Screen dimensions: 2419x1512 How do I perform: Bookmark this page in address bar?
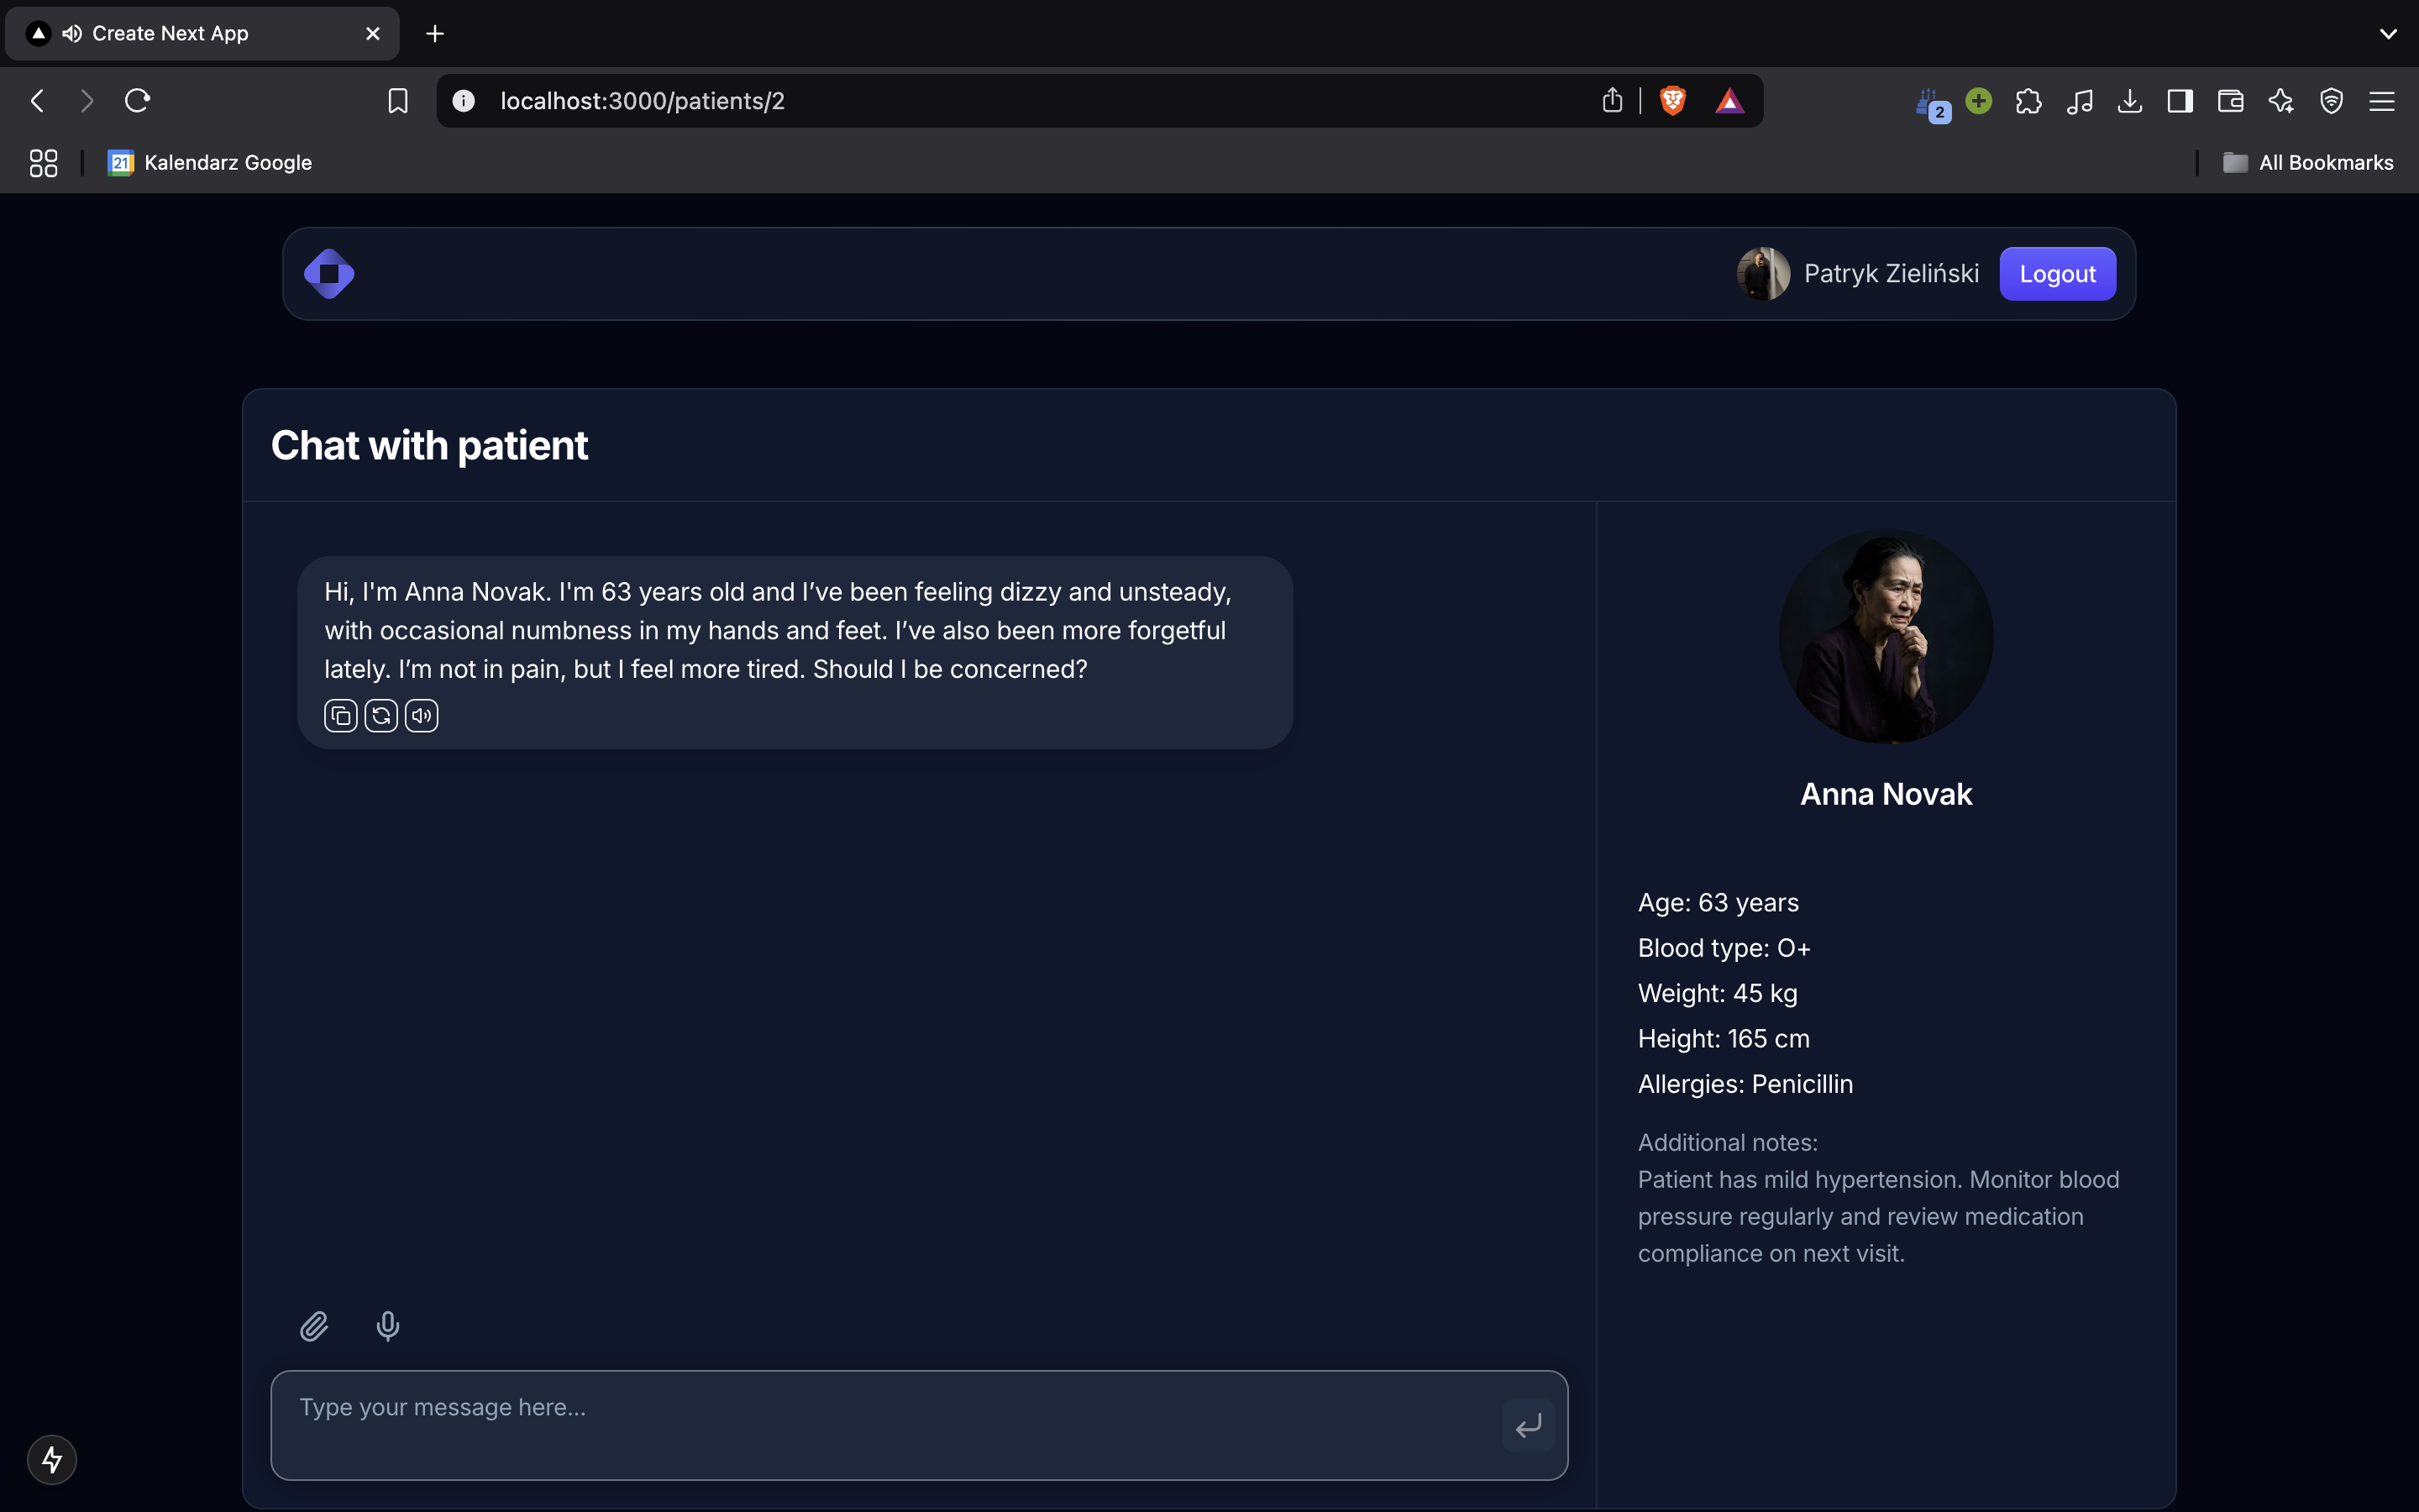click(x=398, y=101)
